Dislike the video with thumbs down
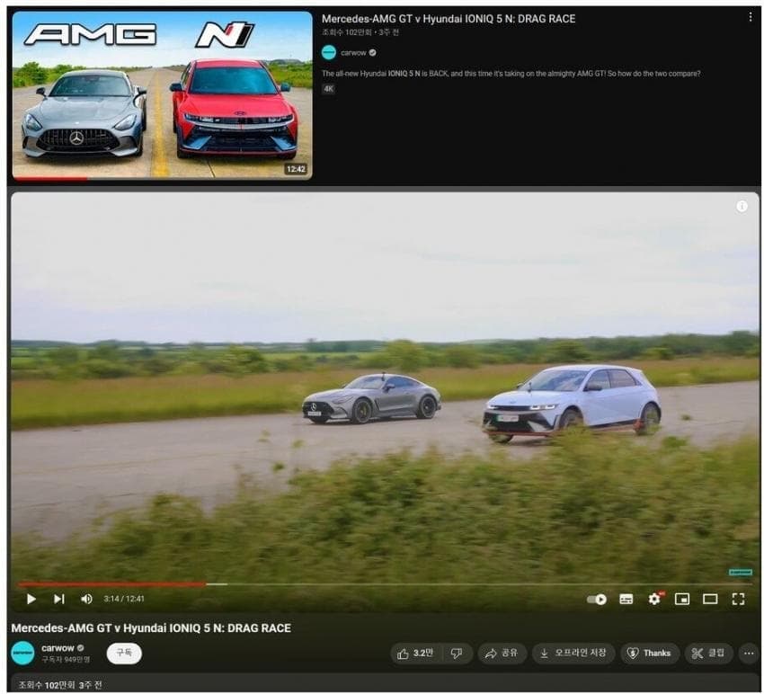 [x=457, y=654]
